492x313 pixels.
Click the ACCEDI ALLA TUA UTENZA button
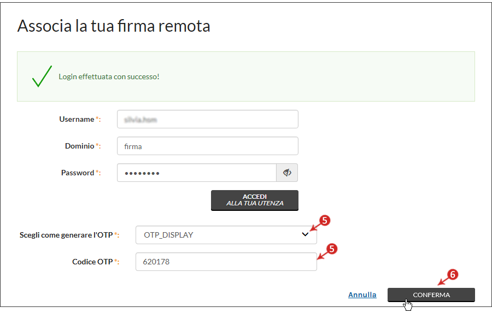[254, 200]
